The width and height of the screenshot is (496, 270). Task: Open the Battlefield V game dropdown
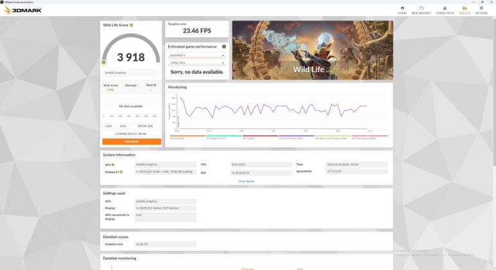coord(197,55)
